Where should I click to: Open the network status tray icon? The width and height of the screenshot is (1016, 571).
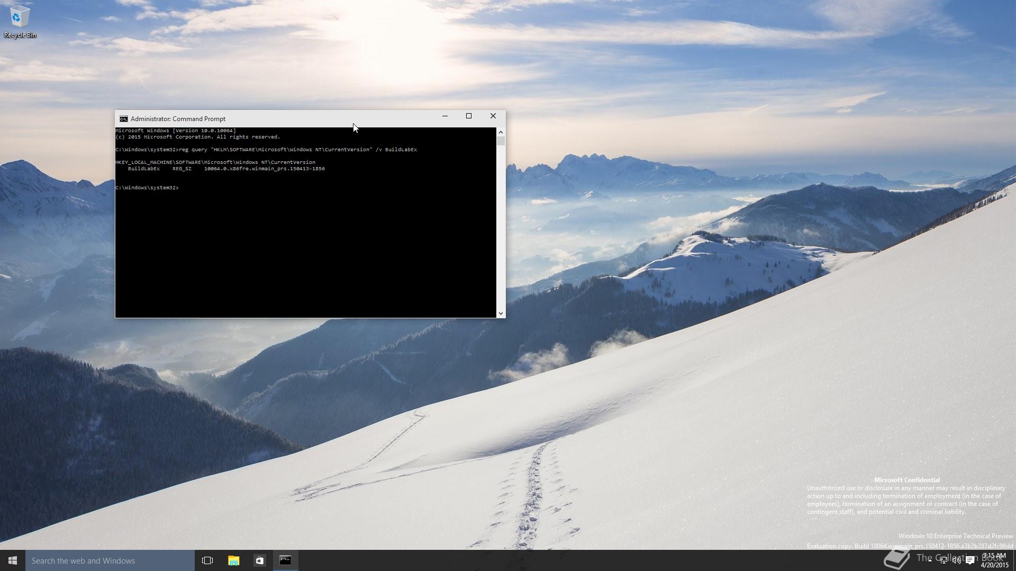944,560
